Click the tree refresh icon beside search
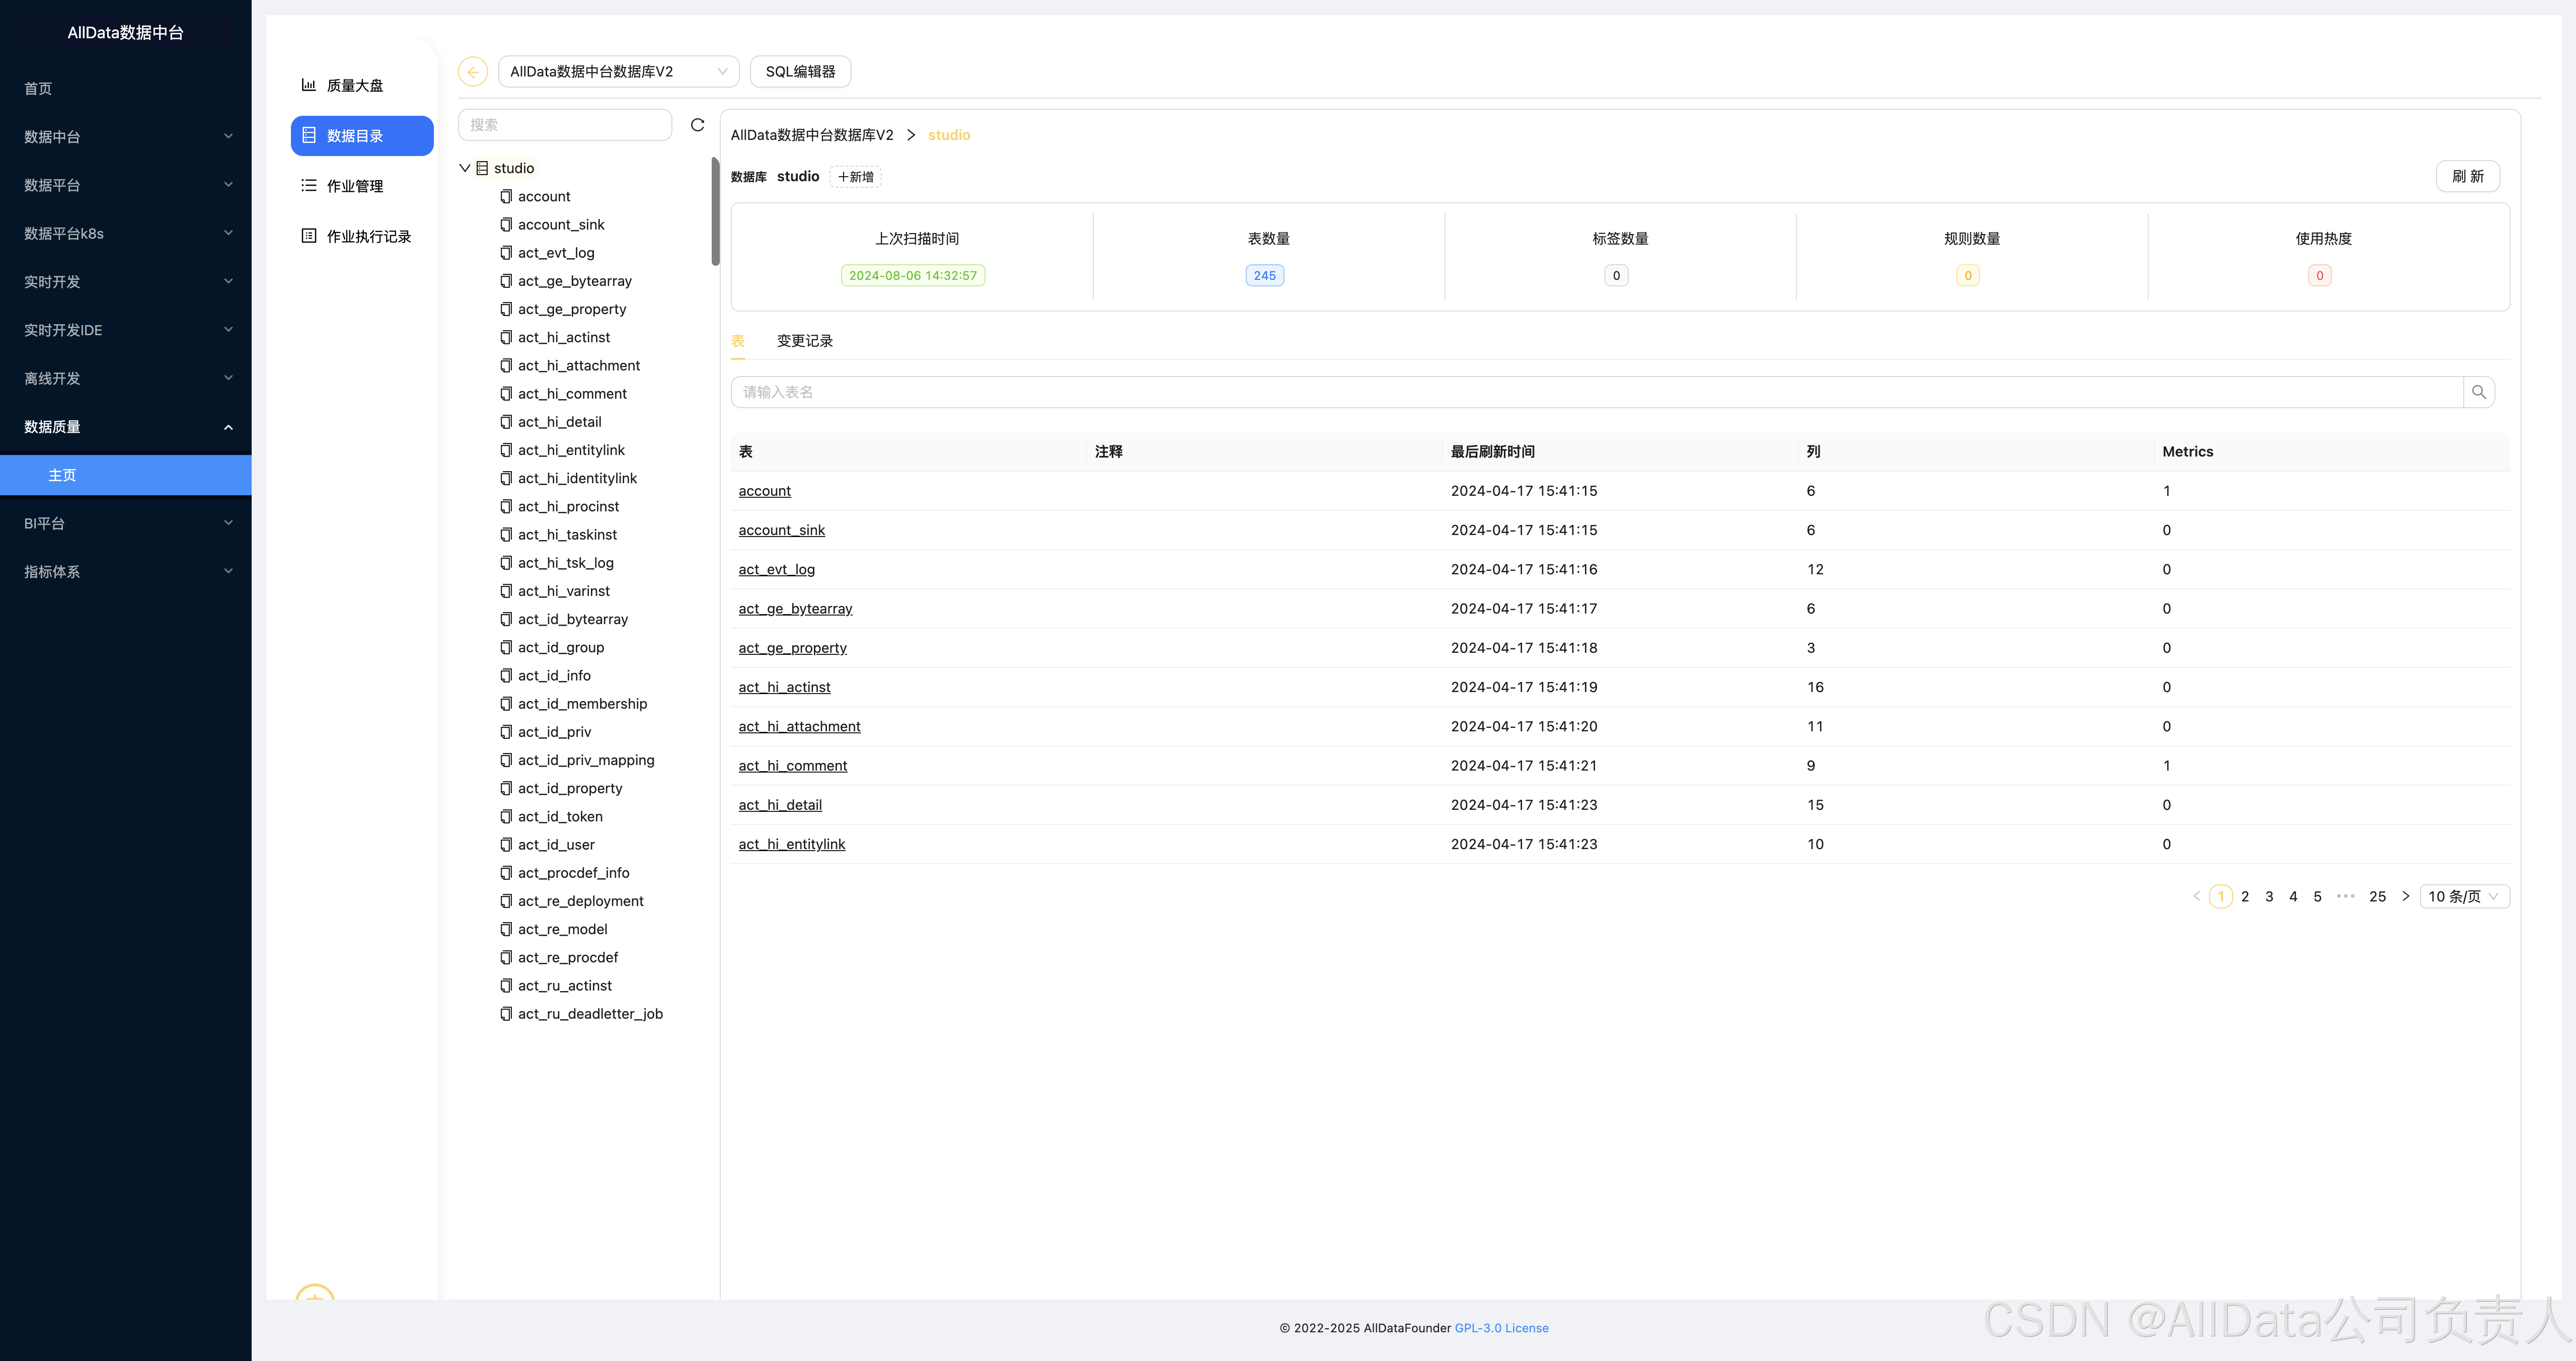Viewport: 2576px width, 1361px height. pos(697,125)
